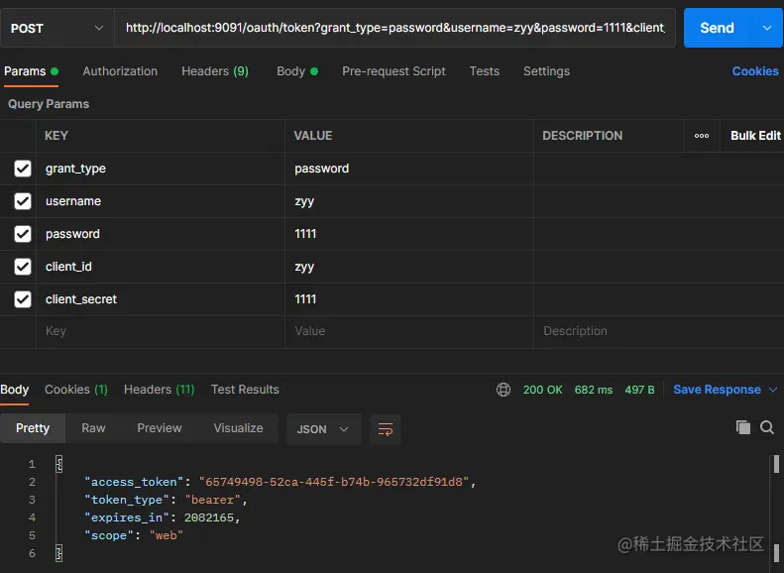Screen dimensions: 784x573
Task: Click the blue Send button
Action: coord(717,28)
